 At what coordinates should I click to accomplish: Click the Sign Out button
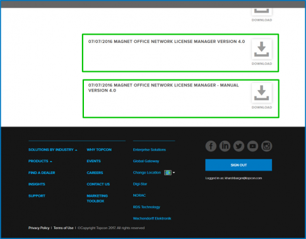coord(238,165)
